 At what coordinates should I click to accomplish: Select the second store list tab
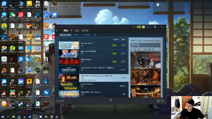coord(76,35)
